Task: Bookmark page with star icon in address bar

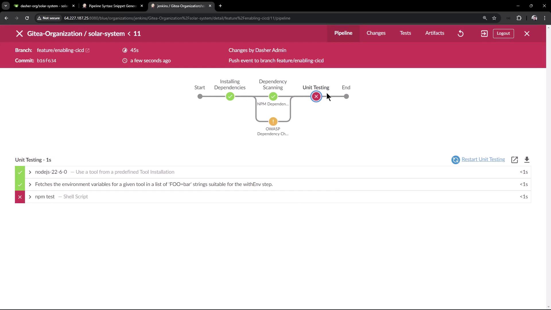Action: point(494,18)
